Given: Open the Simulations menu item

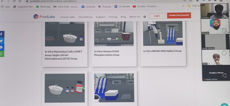Looking at the screenshot, I should [x=85, y=17].
